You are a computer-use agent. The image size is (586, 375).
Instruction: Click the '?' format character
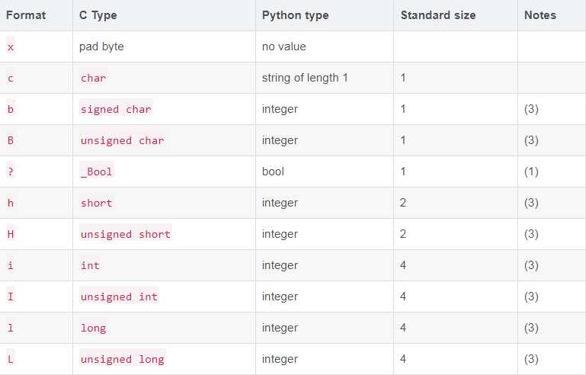click(11, 171)
